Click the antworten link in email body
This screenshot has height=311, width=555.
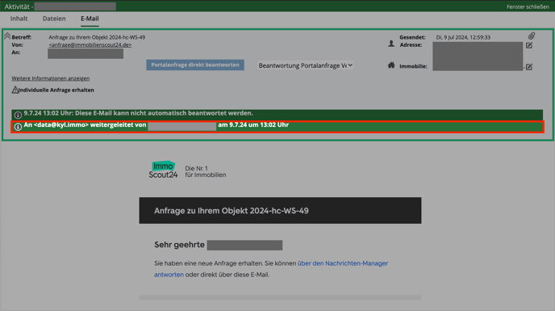169,275
